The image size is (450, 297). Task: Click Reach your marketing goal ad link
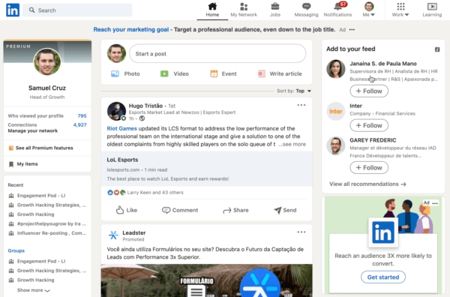[130, 29]
